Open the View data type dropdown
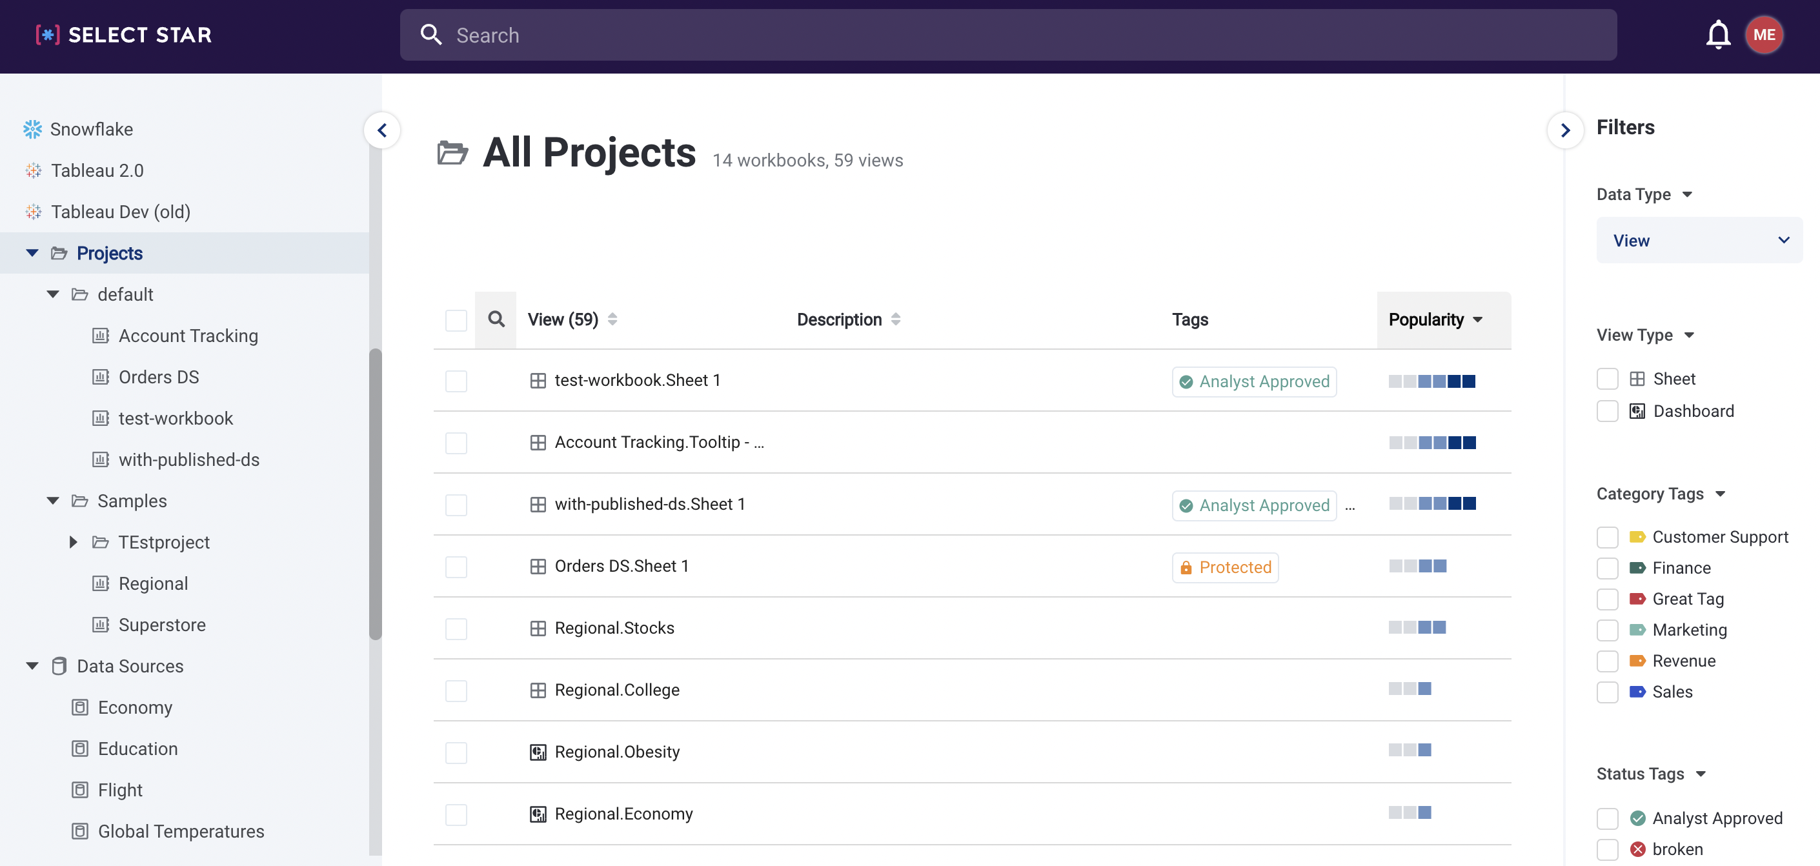 [1699, 240]
